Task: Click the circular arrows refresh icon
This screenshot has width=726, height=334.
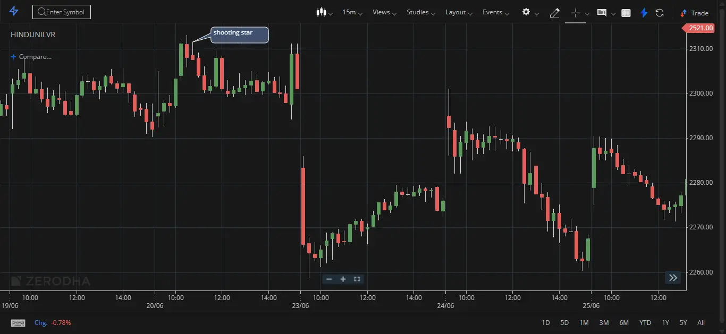Action: pyautogui.click(x=660, y=13)
